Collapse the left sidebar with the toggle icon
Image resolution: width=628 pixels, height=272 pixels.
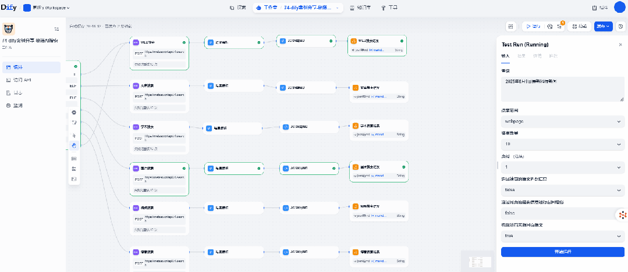(x=56, y=28)
